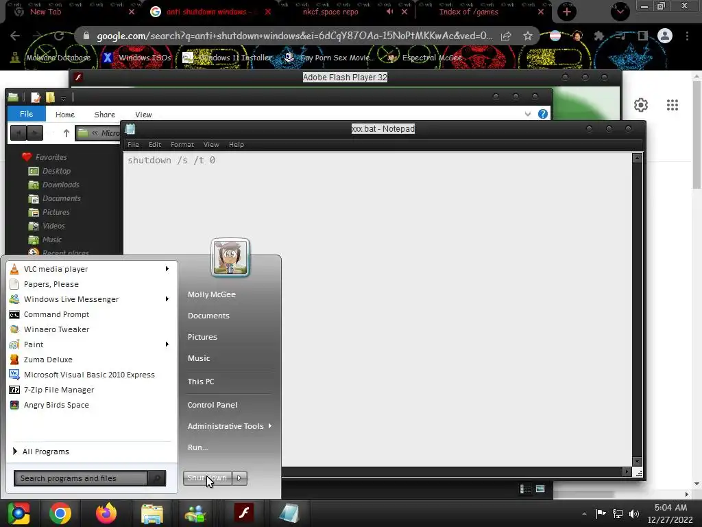Reload page in Chrome
The height and width of the screenshot is (527, 702).
coord(59,36)
